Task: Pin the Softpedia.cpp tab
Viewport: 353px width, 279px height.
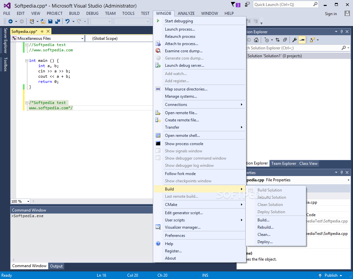Action: point(42,31)
